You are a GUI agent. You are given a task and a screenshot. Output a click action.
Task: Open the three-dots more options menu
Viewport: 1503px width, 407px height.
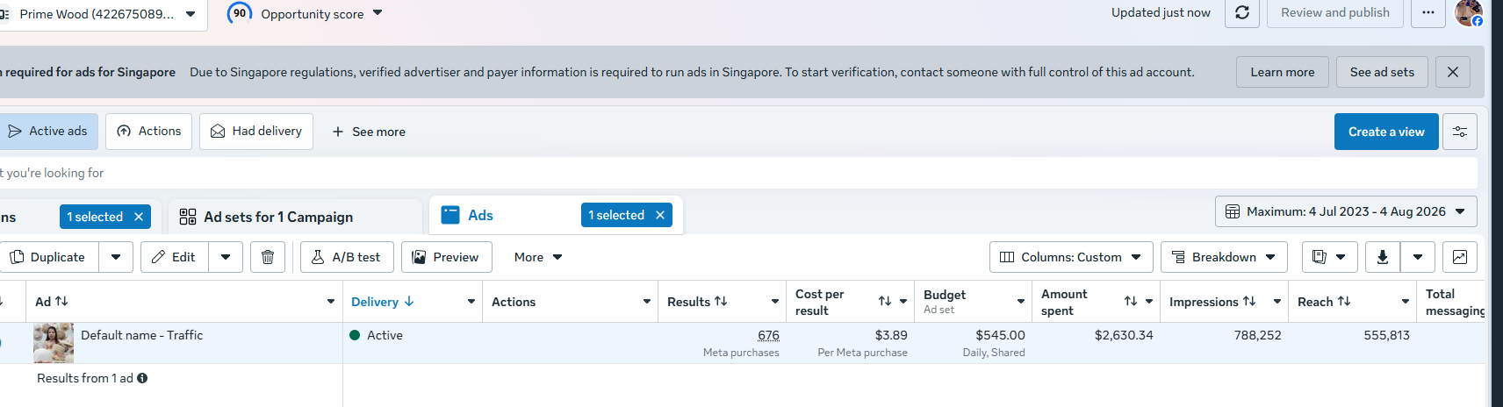(x=1428, y=13)
